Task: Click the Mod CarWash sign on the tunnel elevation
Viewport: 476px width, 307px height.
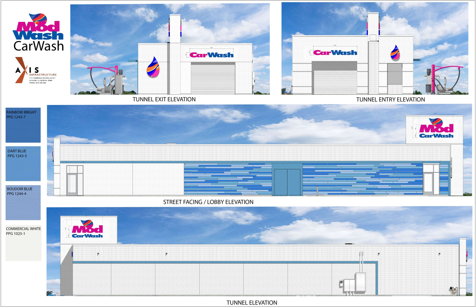Action: click(x=87, y=229)
